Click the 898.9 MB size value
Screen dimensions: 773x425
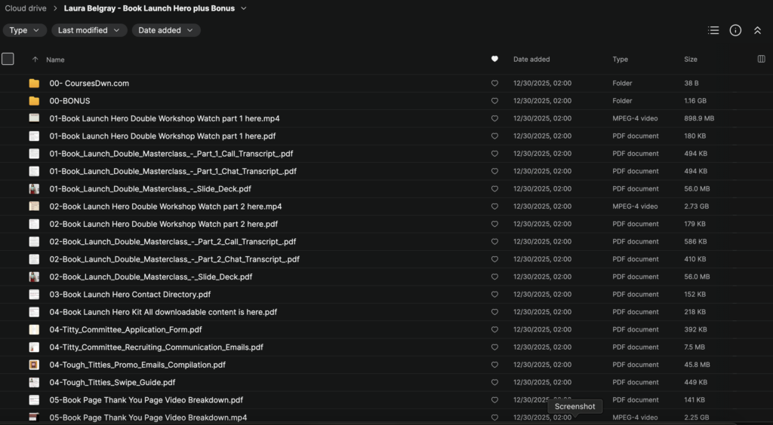(x=699, y=118)
